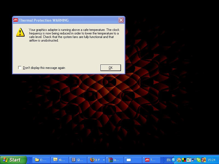219x164 pixels.
Task: Open the Windows Start menu
Action: [13, 160]
